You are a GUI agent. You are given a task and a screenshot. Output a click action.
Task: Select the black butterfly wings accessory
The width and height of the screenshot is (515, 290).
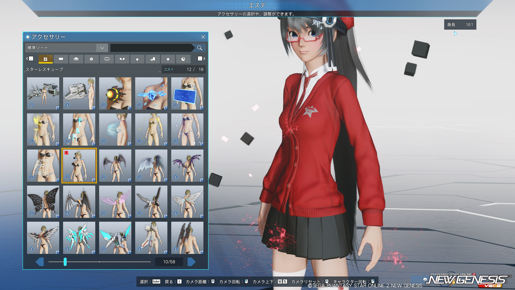(x=43, y=202)
